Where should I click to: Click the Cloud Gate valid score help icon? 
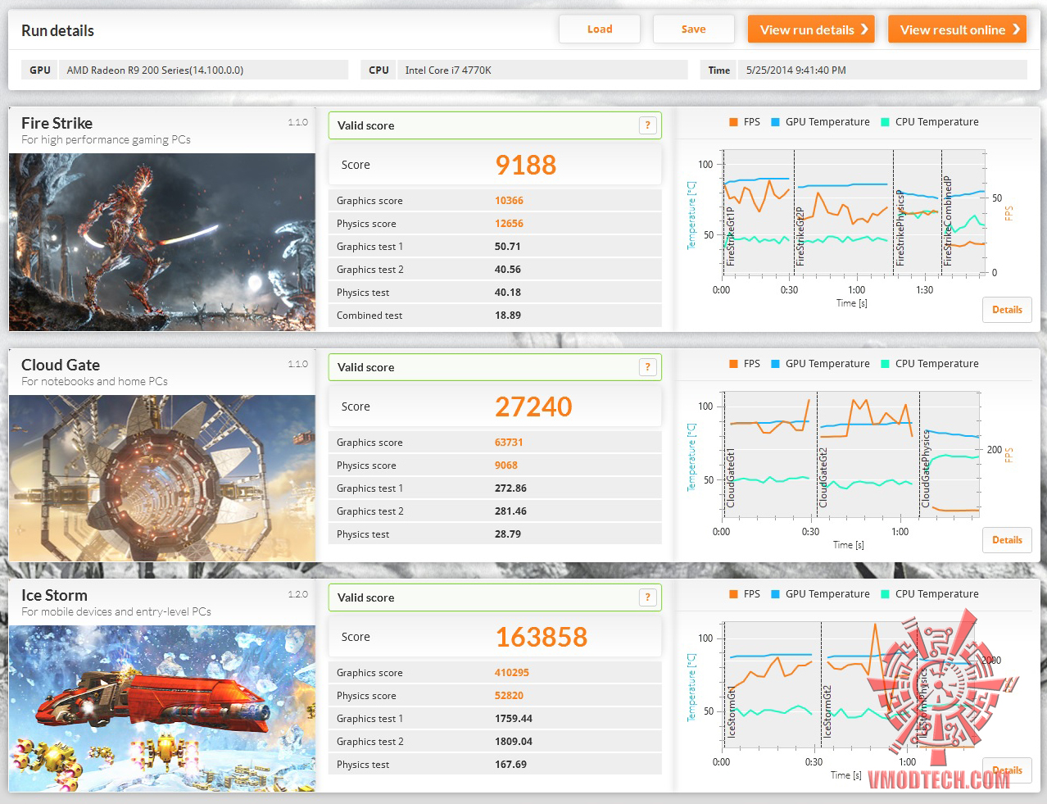coord(647,367)
